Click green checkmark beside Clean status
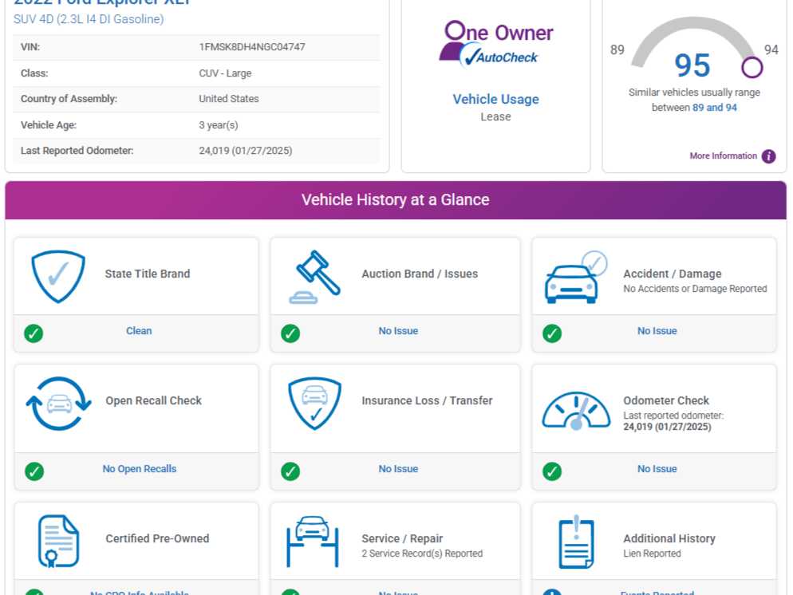The image size is (793, 595). pos(34,333)
